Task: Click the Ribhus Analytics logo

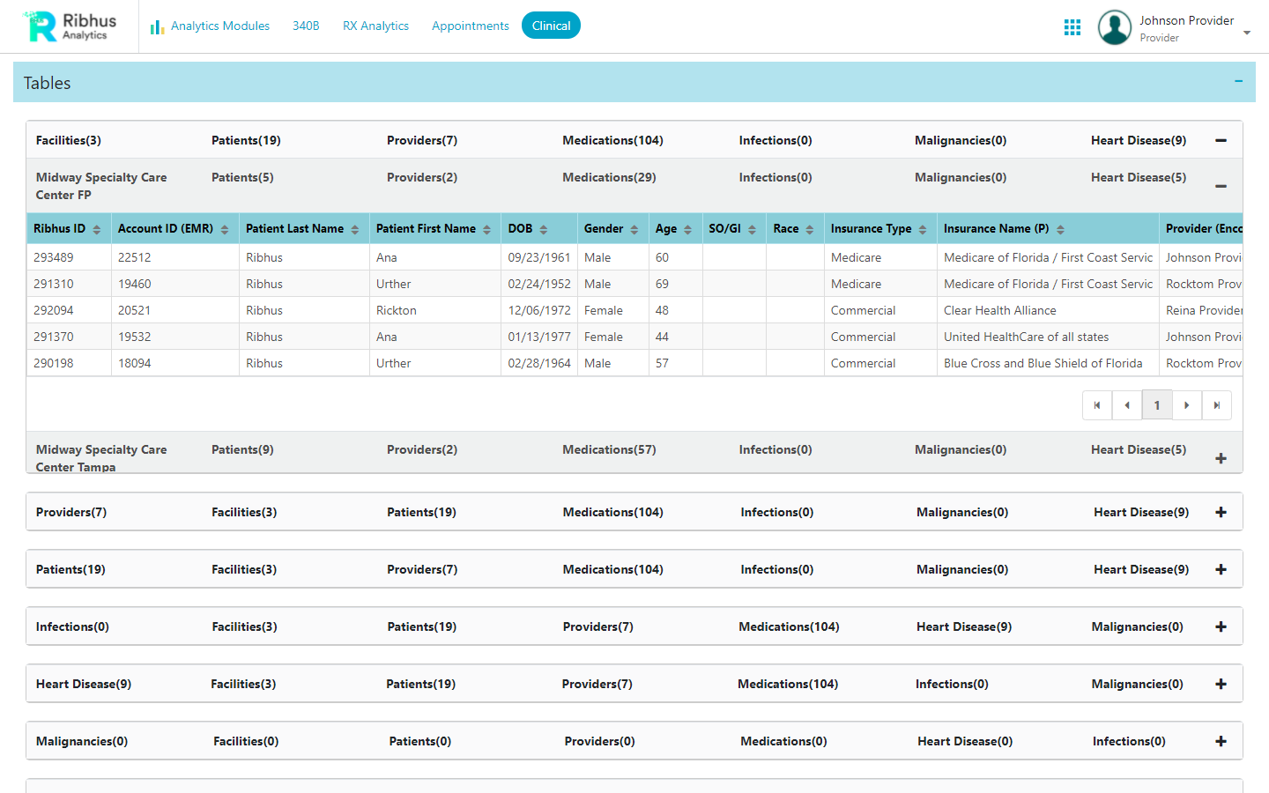Action: pyautogui.click(x=66, y=26)
